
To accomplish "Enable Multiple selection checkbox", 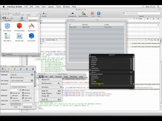I will click(11, 96).
